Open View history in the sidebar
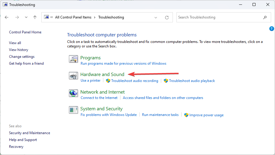Viewport: 275px width, 155px height. click(19, 50)
